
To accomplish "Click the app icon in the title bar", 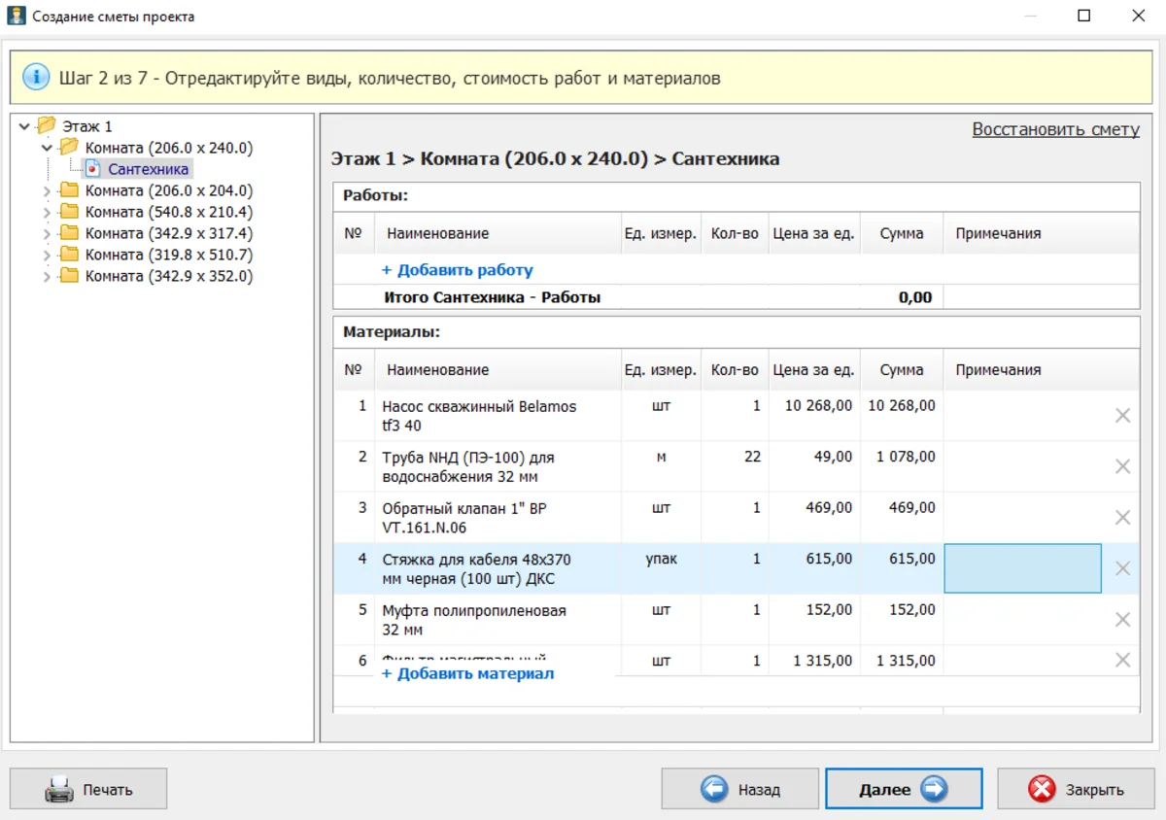I will (x=16, y=16).
